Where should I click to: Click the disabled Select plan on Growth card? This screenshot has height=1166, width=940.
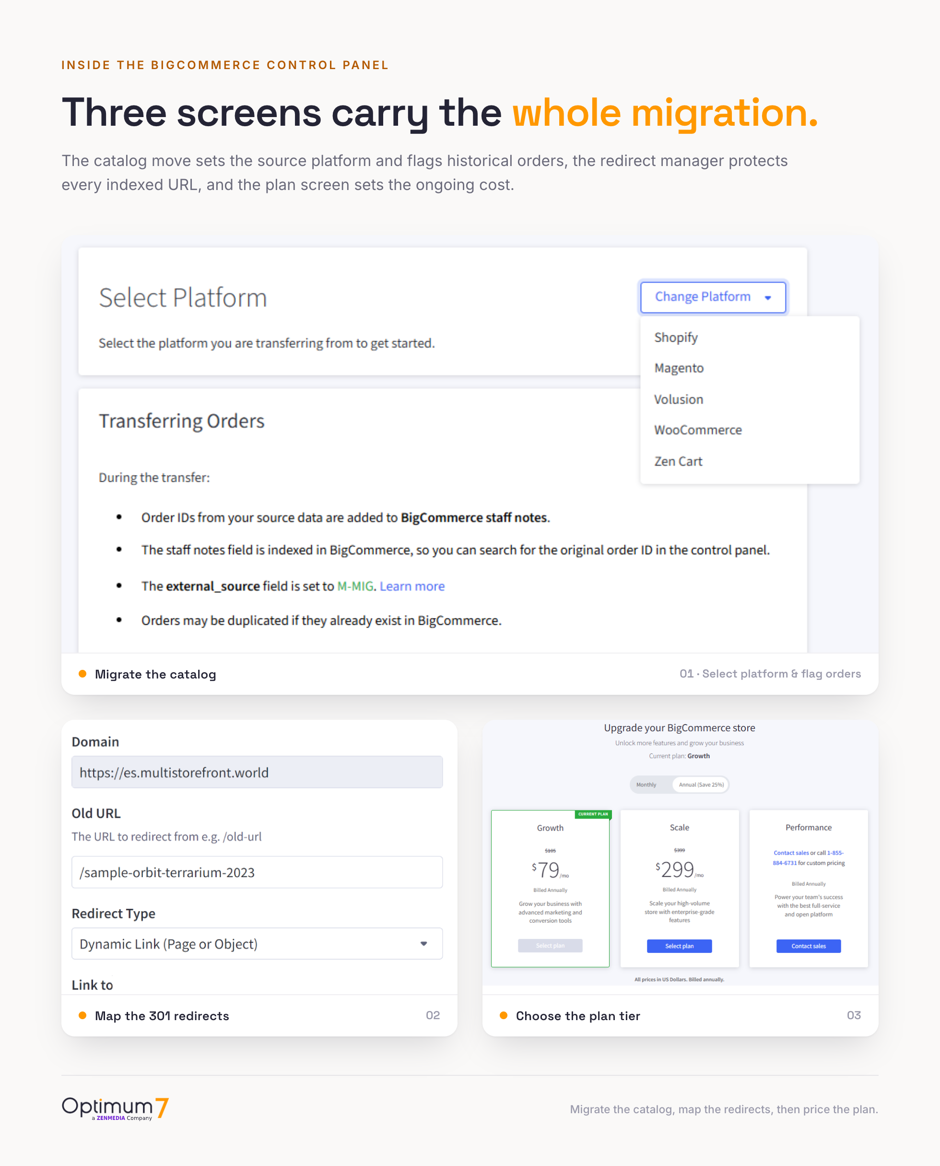(x=550, y=945)
